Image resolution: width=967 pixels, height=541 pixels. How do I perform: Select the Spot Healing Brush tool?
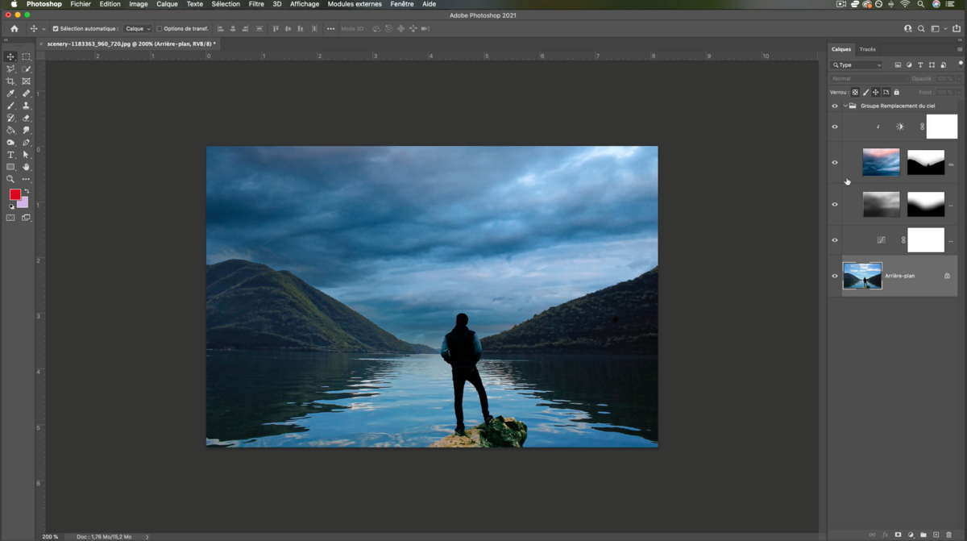[x=26, y=94]
